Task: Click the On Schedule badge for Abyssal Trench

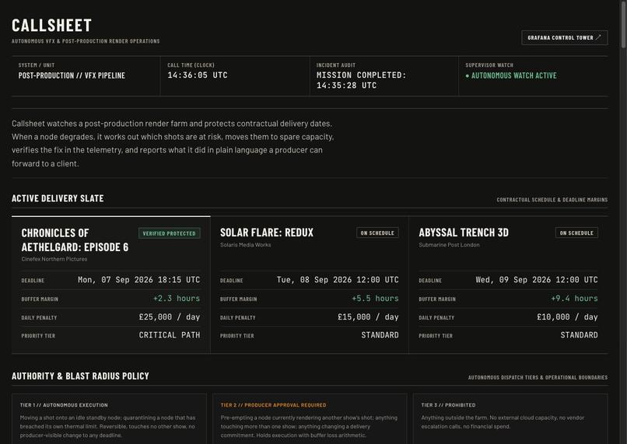Action: 576,233
